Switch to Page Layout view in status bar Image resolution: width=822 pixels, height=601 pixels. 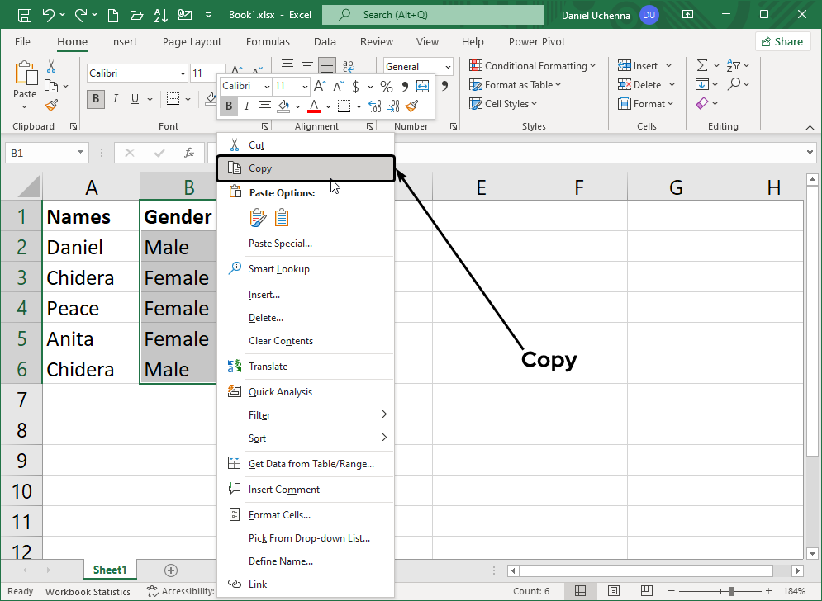pos(612,591)
